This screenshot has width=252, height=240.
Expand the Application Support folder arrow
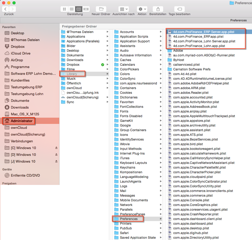161,41
